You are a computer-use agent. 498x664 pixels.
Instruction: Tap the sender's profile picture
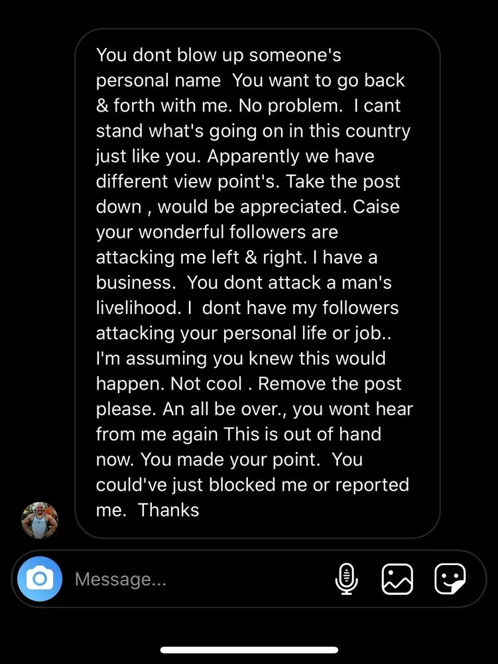point(40,520)
